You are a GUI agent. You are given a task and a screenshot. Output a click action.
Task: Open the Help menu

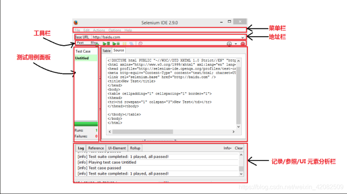[x=128, y=30]
